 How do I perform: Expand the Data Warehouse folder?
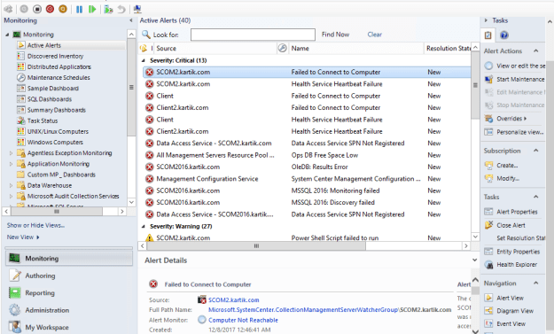11,185
